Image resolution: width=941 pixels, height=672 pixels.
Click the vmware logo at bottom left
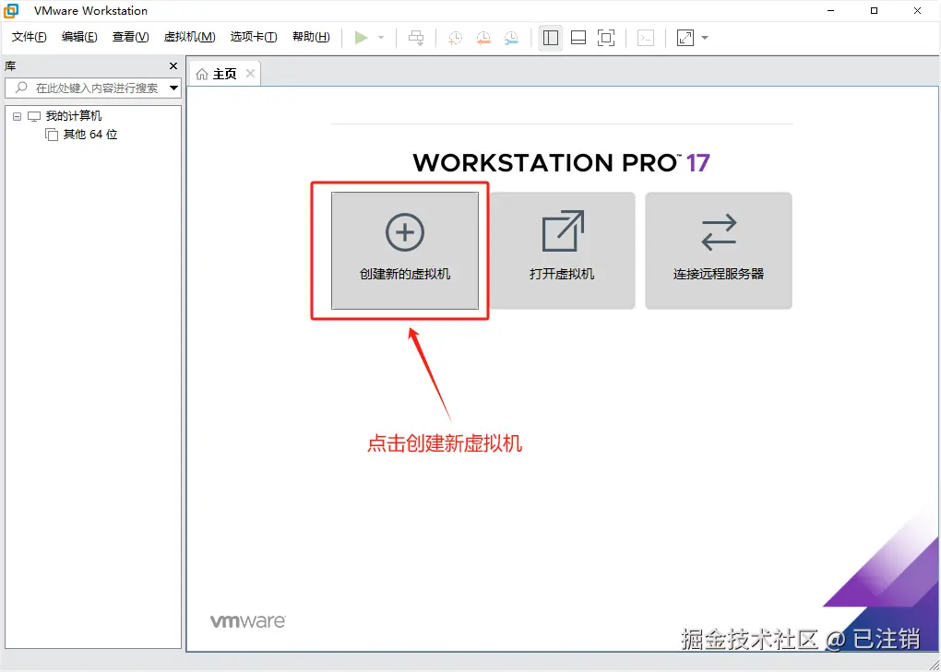tap(248, 621)
